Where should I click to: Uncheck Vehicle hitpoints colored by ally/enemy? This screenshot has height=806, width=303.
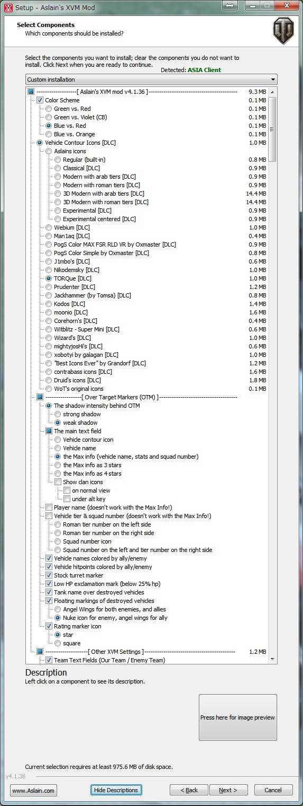point(49,567)
